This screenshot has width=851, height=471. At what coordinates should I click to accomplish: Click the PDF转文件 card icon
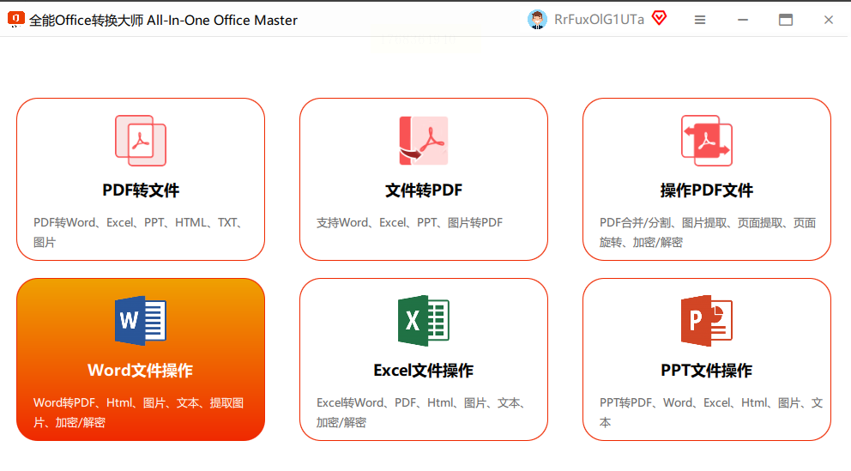(x=141, y=141)
